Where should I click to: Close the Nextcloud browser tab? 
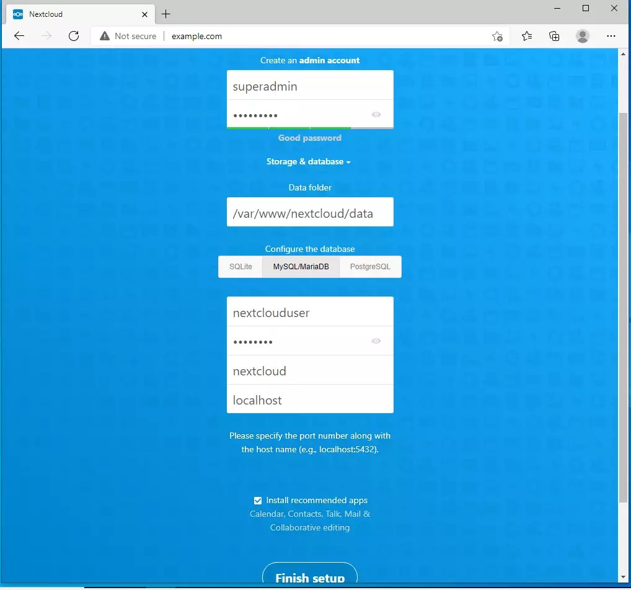pyautogui.click(x=145, y=14)
